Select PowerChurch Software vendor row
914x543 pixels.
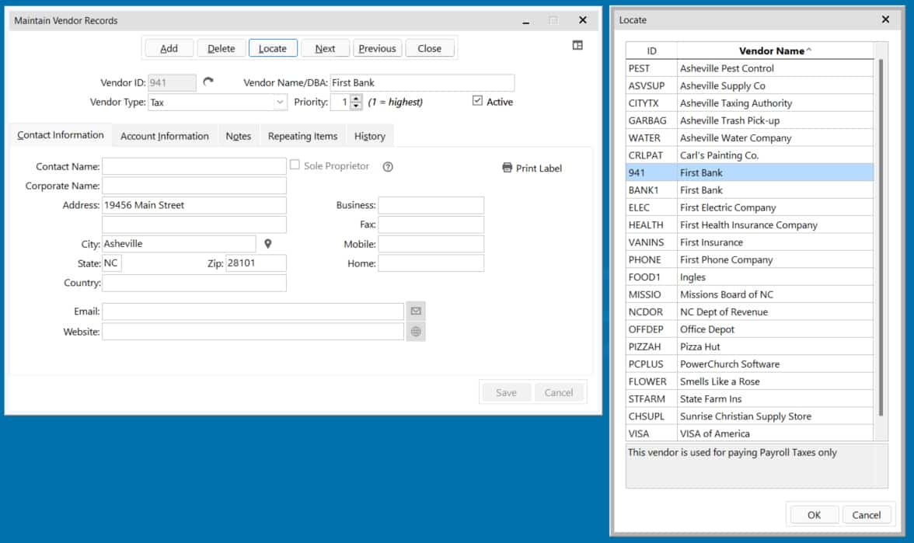pyautogui.click(x=749, y=364)
